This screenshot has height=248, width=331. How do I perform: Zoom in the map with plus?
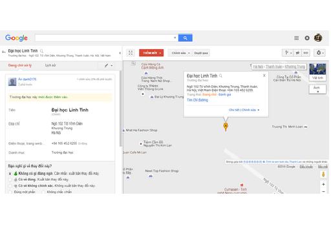[323, 184]
